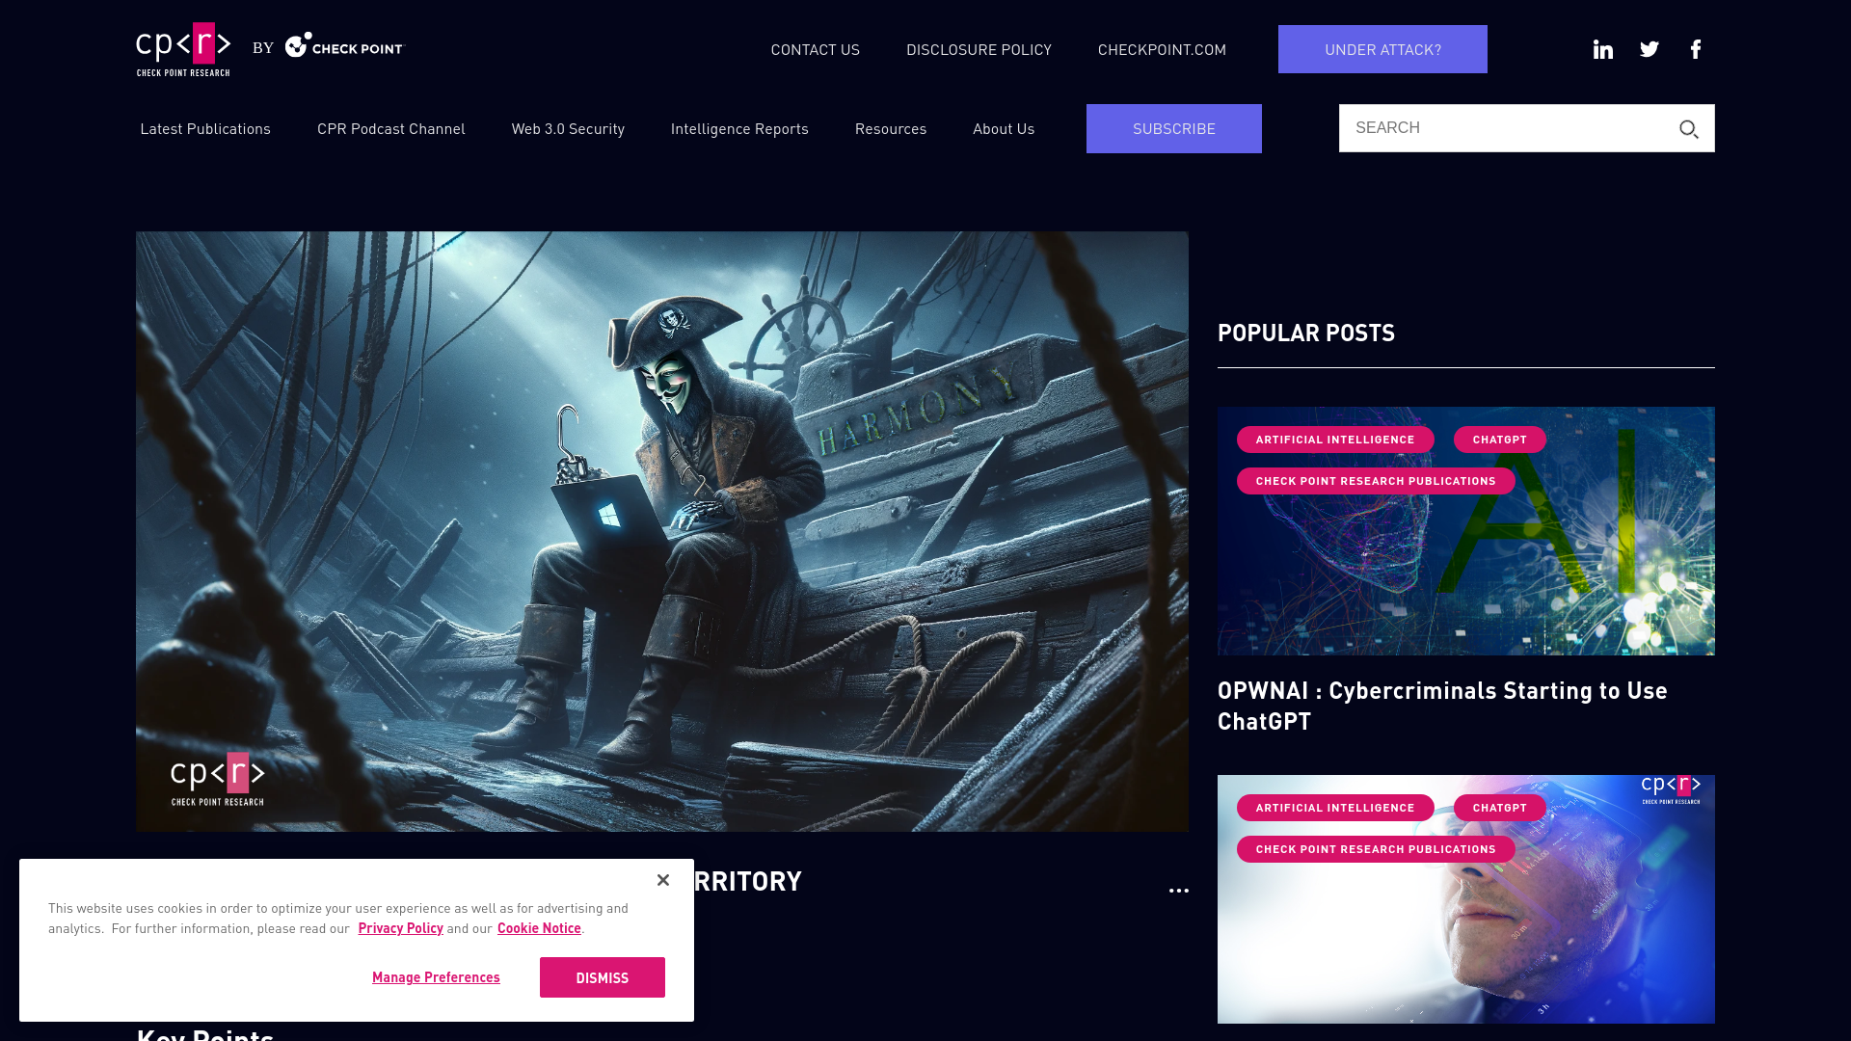The height and width of the screenshot is (1041, 1851).
Task: Click the Search magnifier icon
Action: tap(1690, 130)
